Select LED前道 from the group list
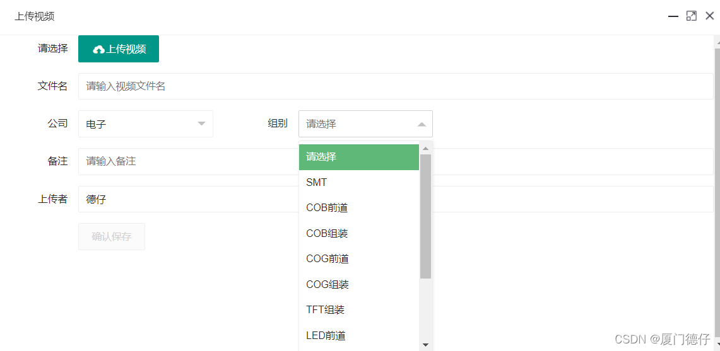This screenshot has width=720, height=351. point(359,336)
